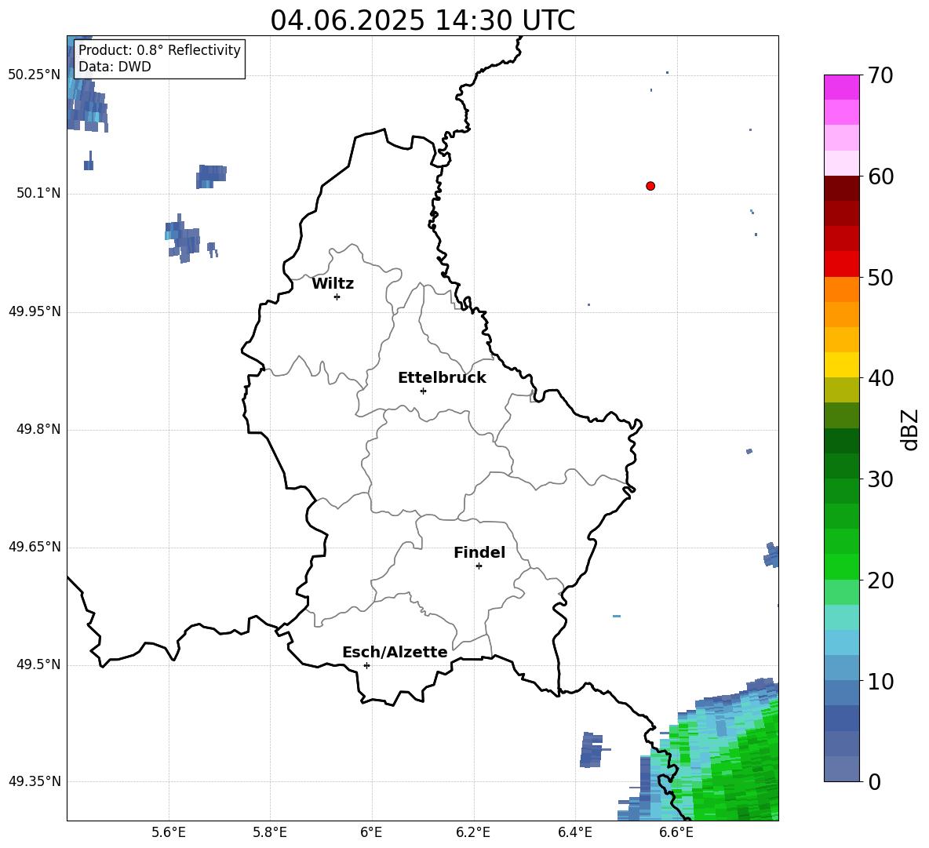
Task: Click the Wiltz station cross marker
Action: 337,297
